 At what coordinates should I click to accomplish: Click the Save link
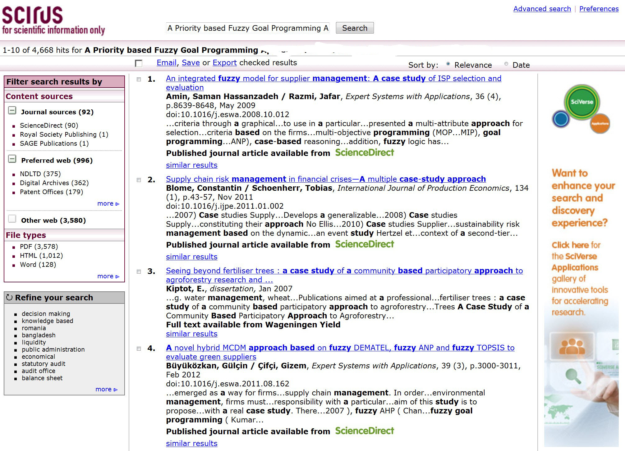(x=191, y=63)
